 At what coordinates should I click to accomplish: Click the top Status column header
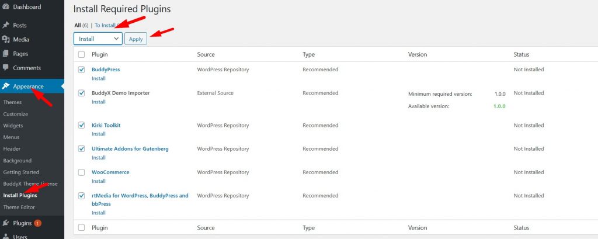pos(521,54)
